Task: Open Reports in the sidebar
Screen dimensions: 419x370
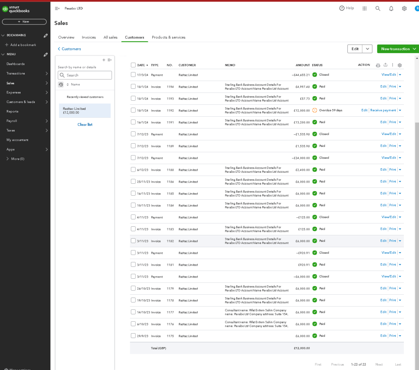Action: click(x=12, y=111)
